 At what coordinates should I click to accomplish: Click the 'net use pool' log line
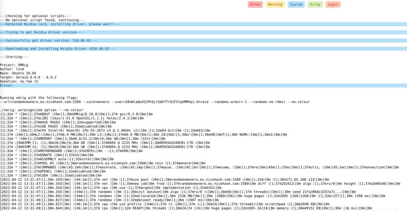[164, 180]
